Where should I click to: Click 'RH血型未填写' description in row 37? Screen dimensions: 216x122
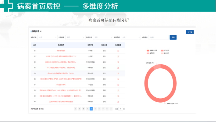(x=61, y=85)
